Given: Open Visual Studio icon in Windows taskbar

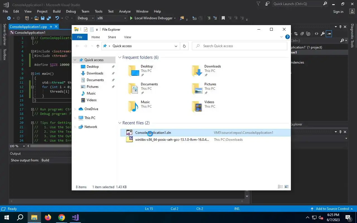Looking at the screenshot, I should pos(75,217).
